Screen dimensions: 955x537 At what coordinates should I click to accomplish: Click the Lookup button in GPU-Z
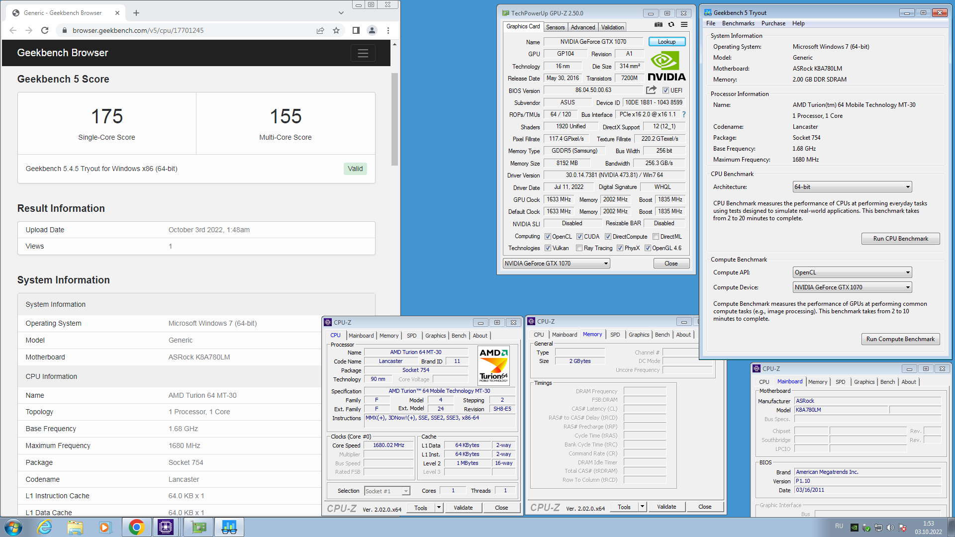(x=667, y=42)
